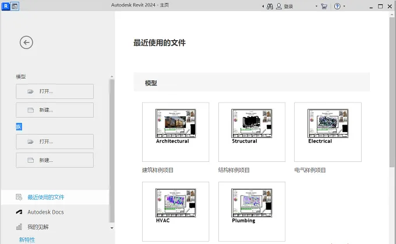Click the main page vertical scrollbar
This screenshot has width=396, height=244.
pyautogui.click(x=392, y=92)
